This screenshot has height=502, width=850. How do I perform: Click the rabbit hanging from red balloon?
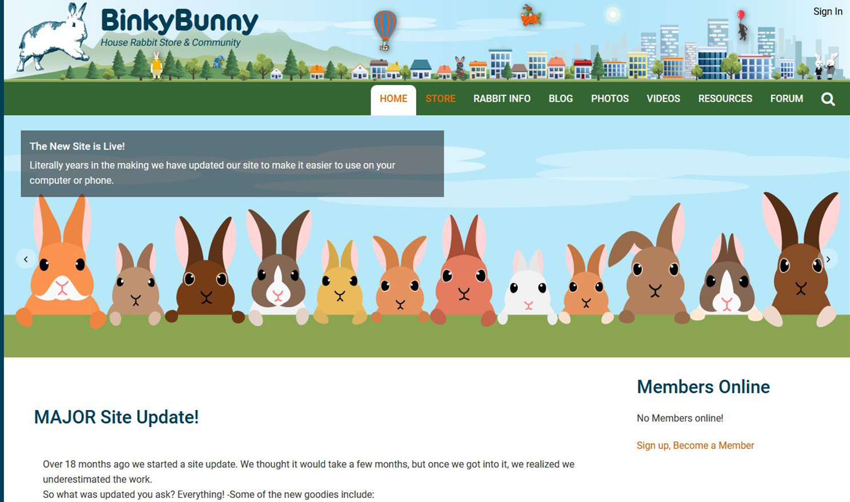click(x=742, y=26)
